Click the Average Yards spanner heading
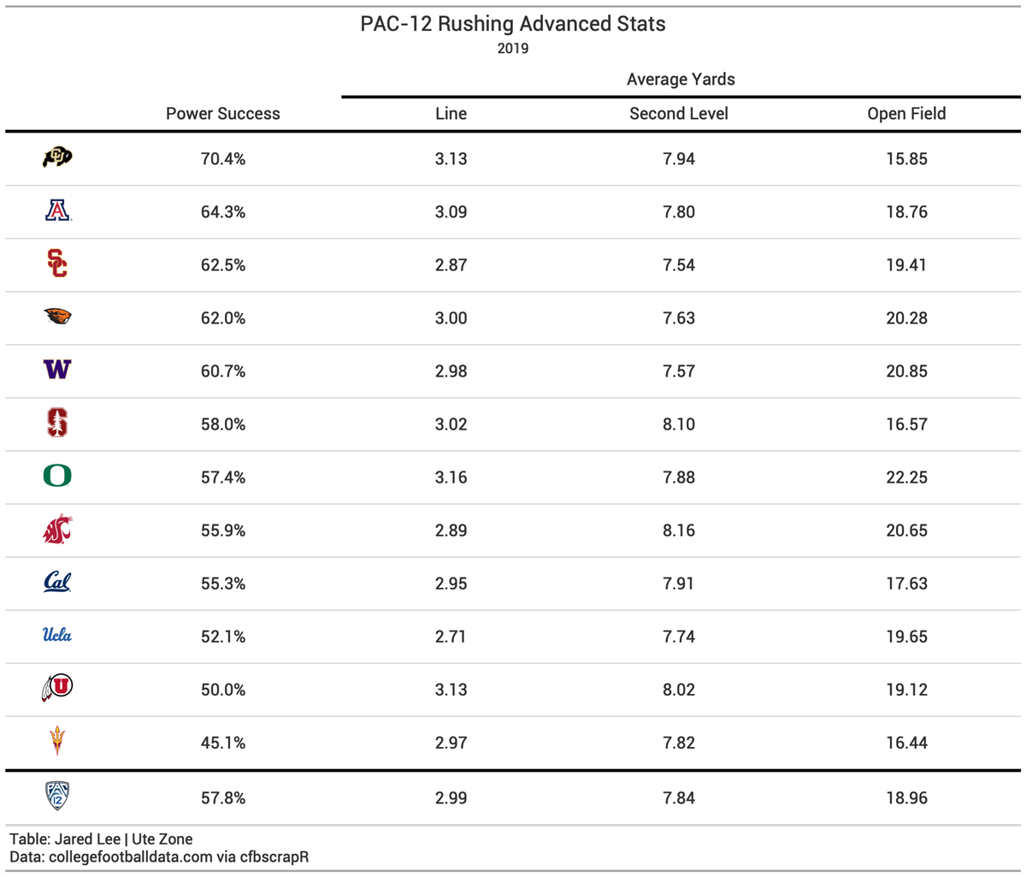The width and height of the screenshot is (1026, 877). [681, 80]
